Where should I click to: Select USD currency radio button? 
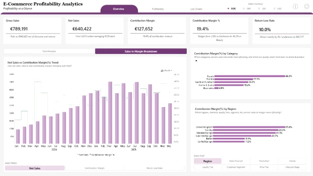(x=274, y=8)
